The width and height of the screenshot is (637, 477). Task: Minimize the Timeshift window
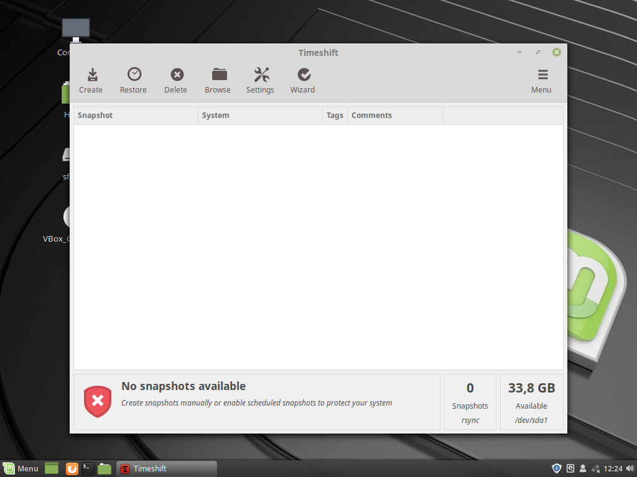(x=519, y=52)
